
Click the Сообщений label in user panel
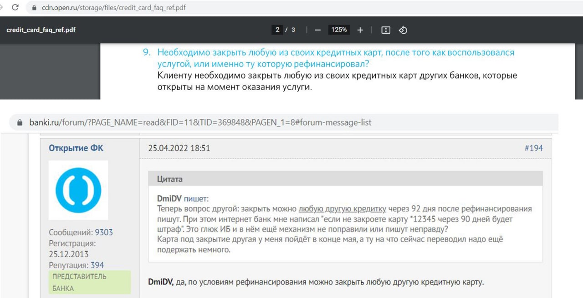click(71, 232)
